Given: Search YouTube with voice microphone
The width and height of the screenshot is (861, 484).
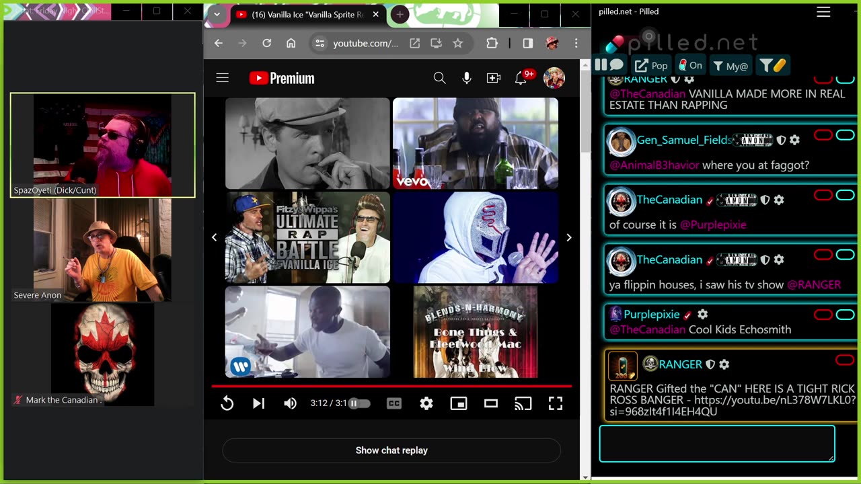Looking at the screenshot, I should (x=467, y=78).
